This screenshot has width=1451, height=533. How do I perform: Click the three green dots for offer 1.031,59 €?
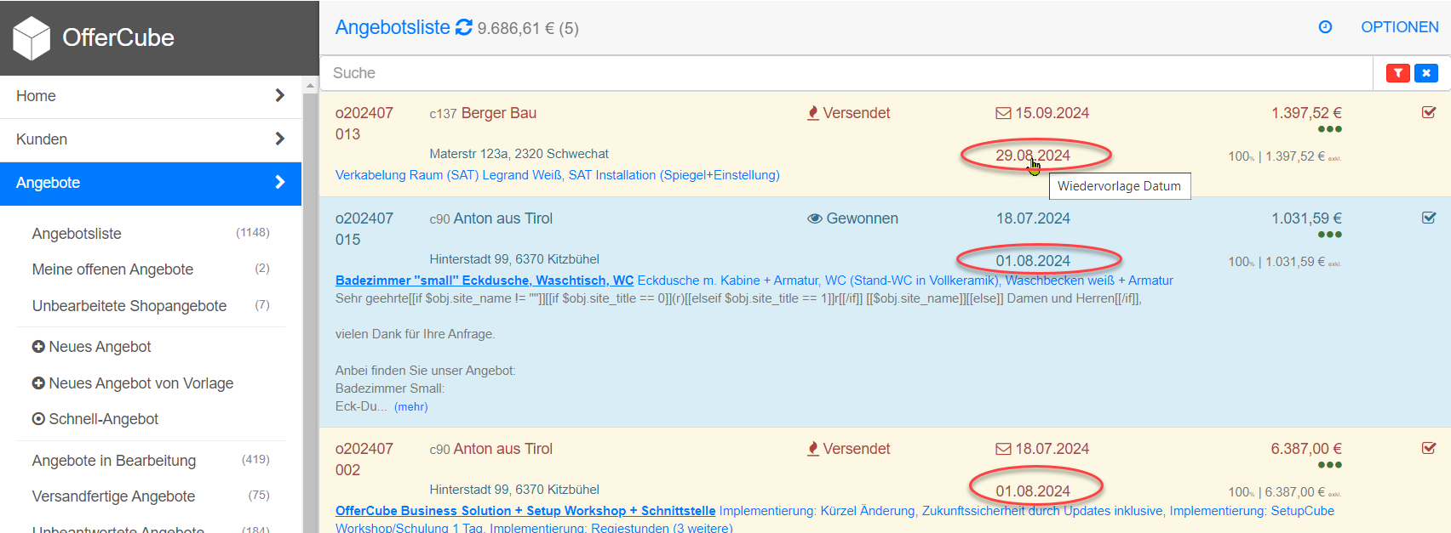1329,235
